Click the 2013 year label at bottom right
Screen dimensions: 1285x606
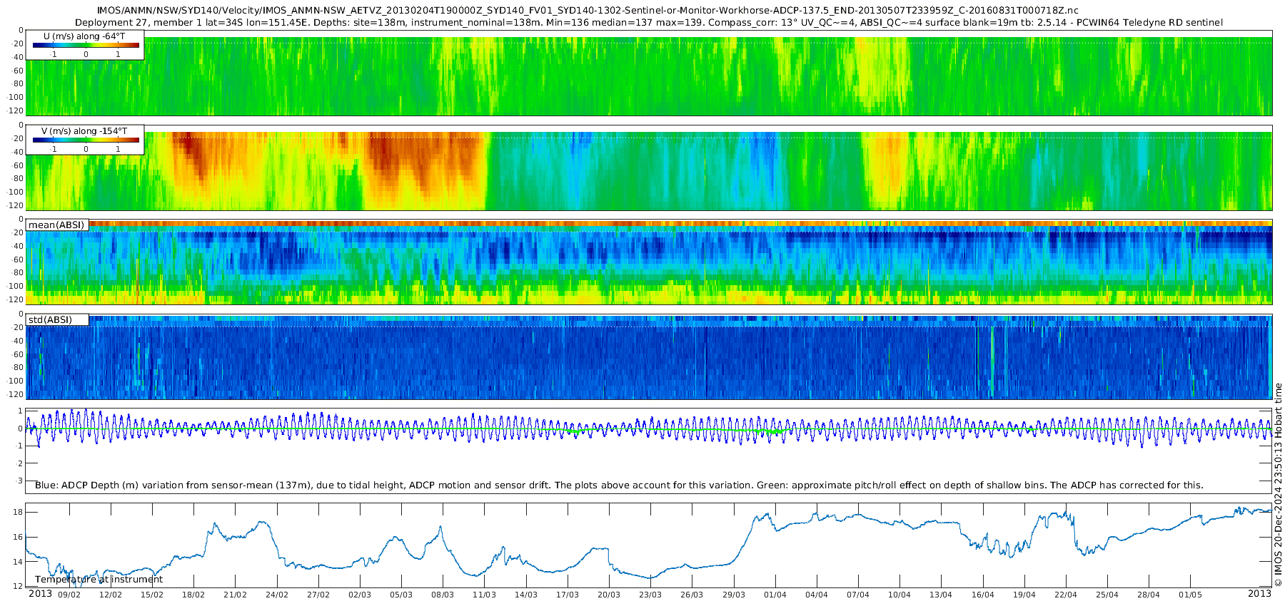pos(1259,594)
